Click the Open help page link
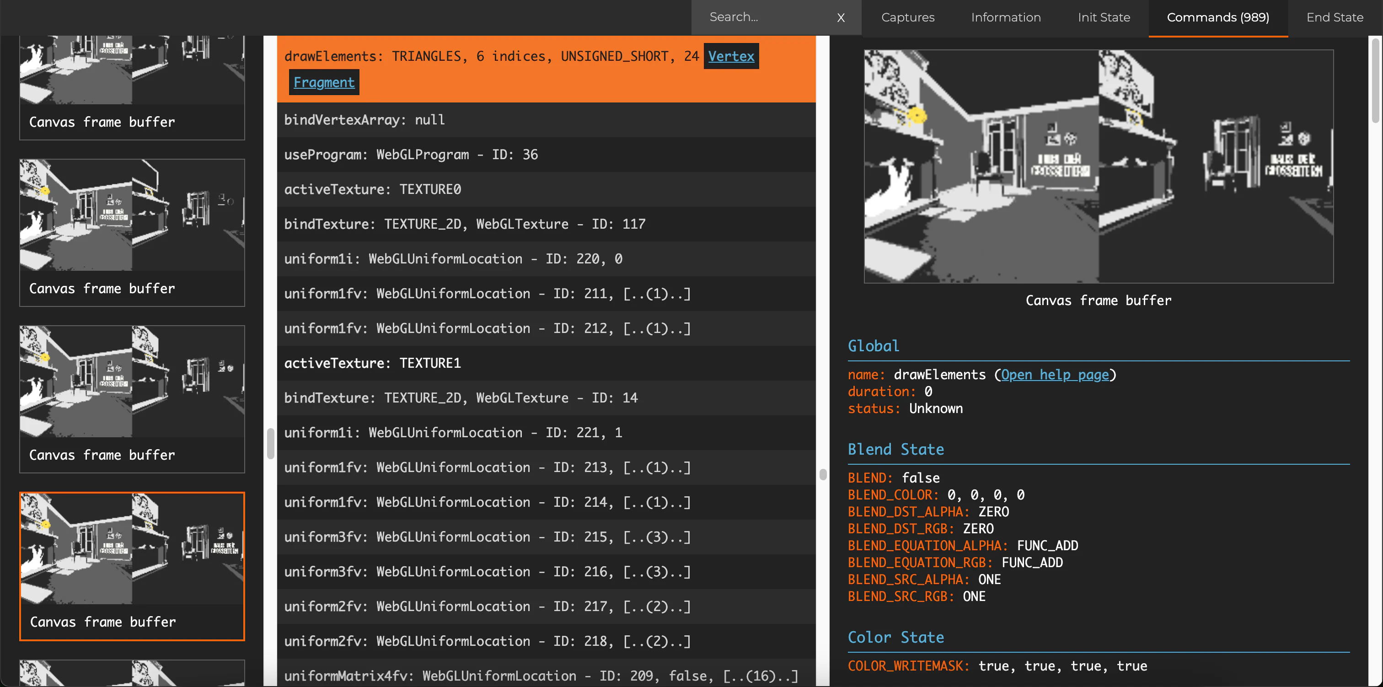Image resolution: width=1383 pixels, height=687 pixels. (1055, 375)
